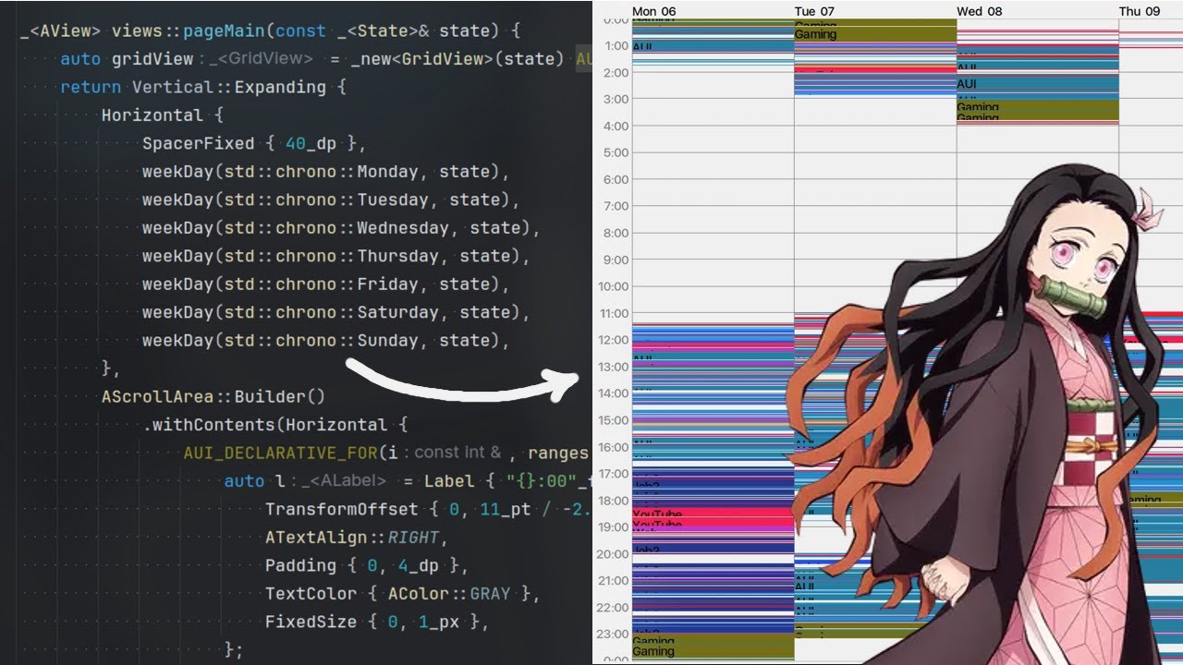Click the .withContents(Horizontal line
This screenshot has width=1183, height=665.
[x=274, y=425]
